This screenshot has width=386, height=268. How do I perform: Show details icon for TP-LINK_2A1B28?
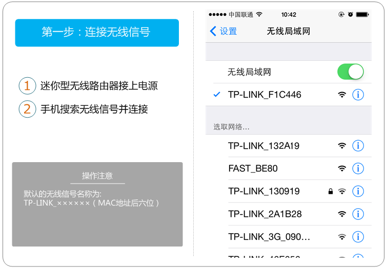[358, 214]
